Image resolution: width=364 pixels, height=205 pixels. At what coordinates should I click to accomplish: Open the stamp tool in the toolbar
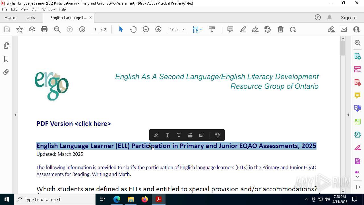268,29
